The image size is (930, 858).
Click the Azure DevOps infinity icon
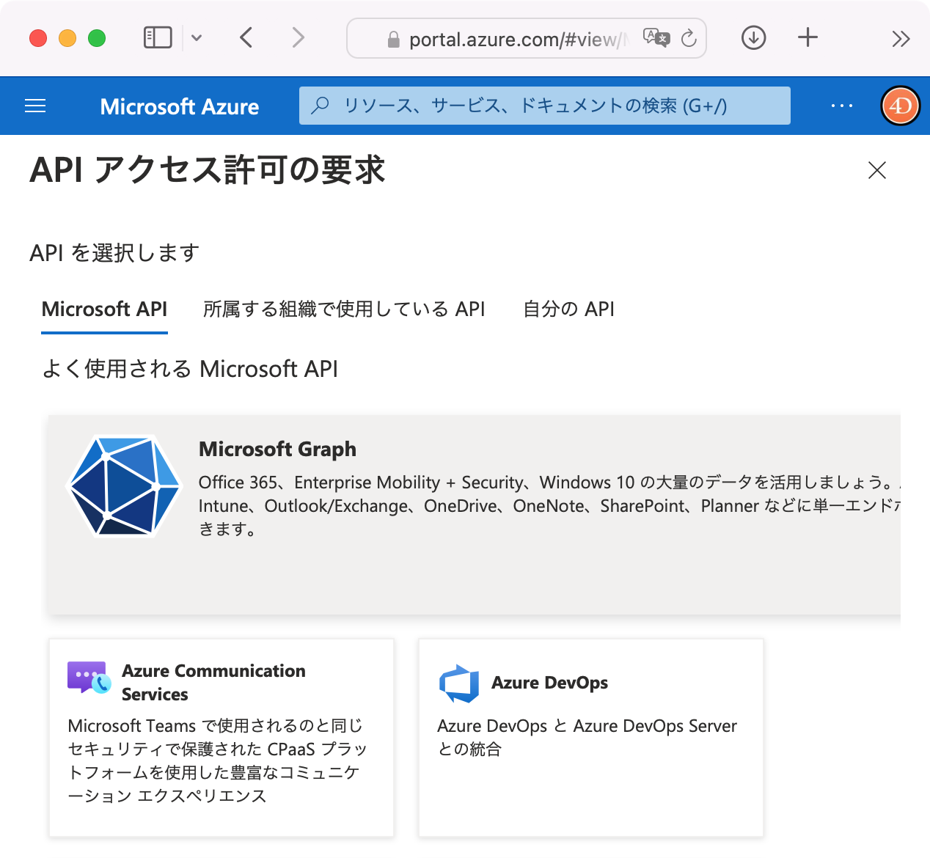(x=459, y=683)
